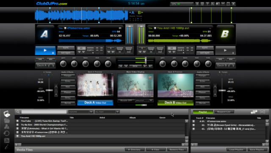Click Deck B previous track button
This screenshot has height=153, width=271.
220,59
